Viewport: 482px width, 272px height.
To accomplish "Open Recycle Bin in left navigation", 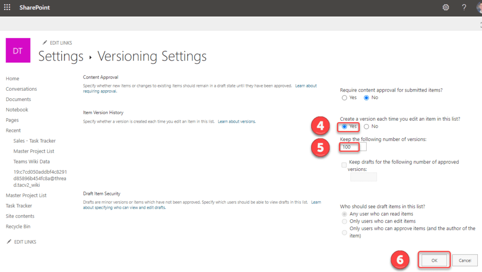I will click(x=18, y=226).
